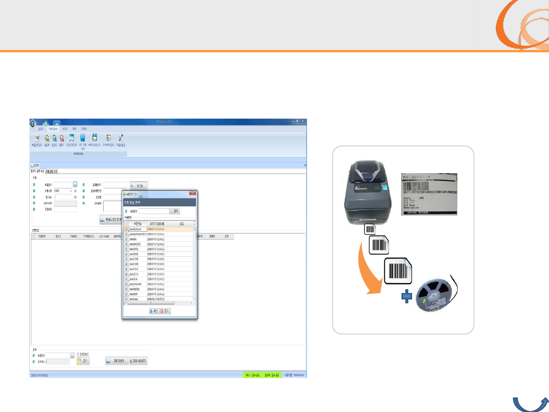Viewport: 549px width, 412px height.
Task: Focus the top 부품번호 input field
Action: pos(63,185)
